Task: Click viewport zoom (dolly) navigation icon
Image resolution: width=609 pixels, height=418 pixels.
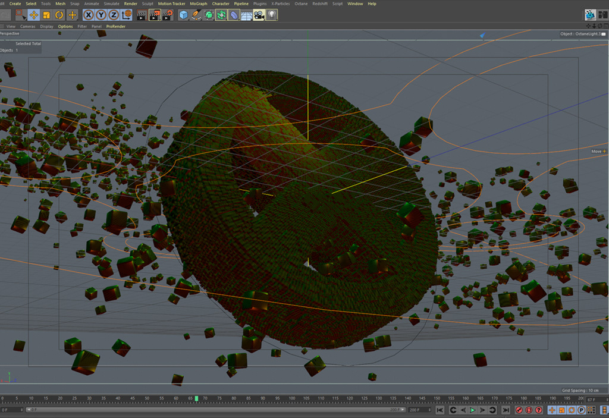Action: point(594,26)
